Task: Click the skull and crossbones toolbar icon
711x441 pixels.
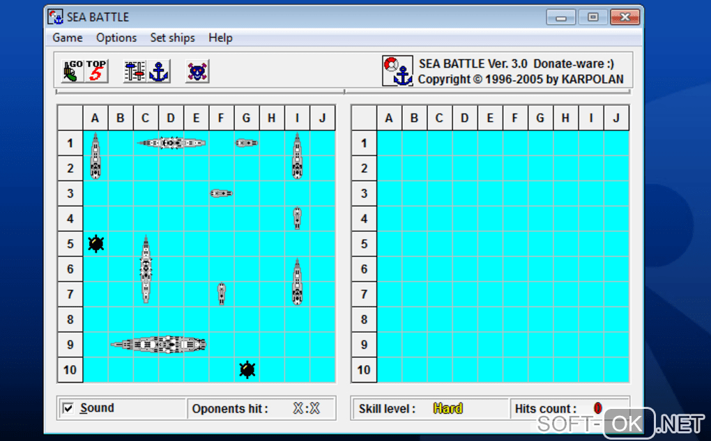Action: coord(197,71)
